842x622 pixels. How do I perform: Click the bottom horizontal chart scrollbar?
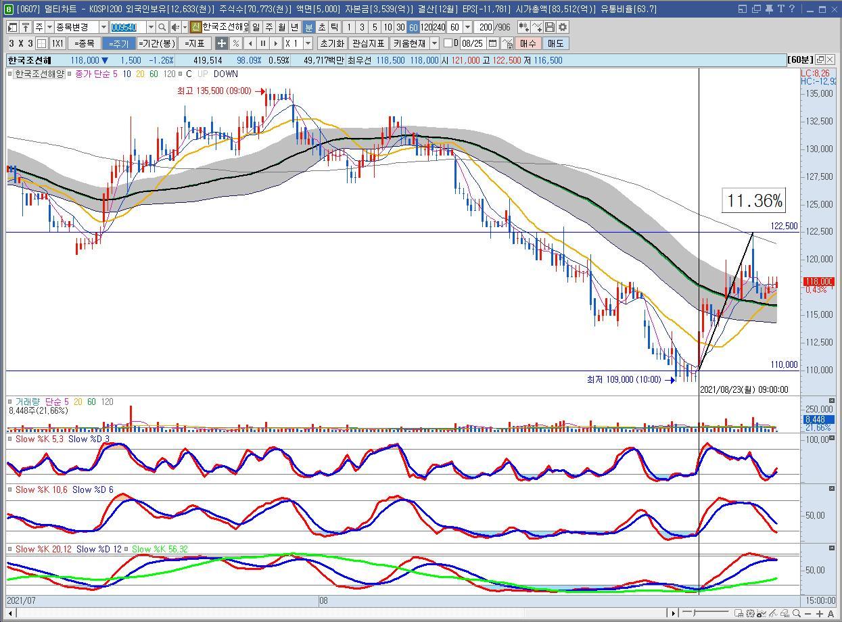[x=342, y=613]
